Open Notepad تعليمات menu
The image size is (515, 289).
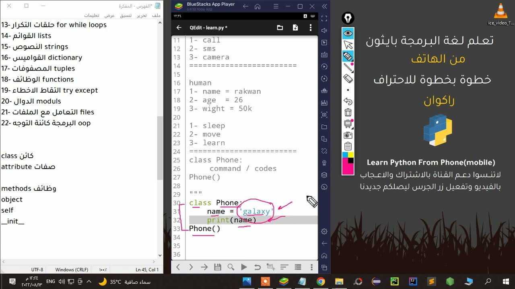click(92, 15)
